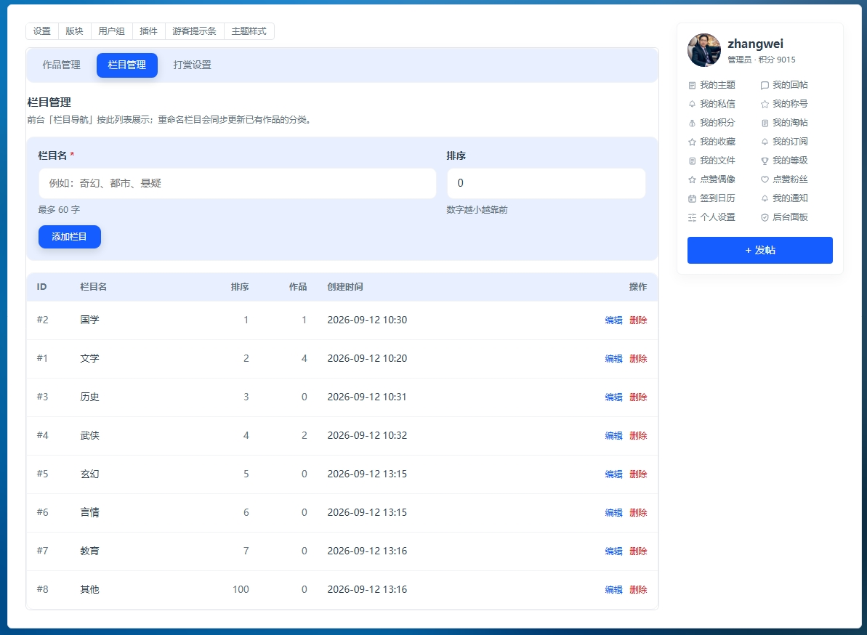The width and height of the screenshot is (867, 635).
Task: Click the 我的收藏 star icon
Action: click(x=692, y=142)
